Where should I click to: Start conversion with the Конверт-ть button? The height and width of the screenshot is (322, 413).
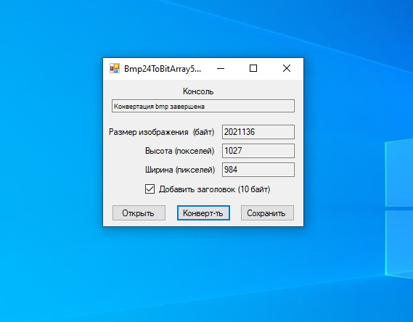click(203, 212)
